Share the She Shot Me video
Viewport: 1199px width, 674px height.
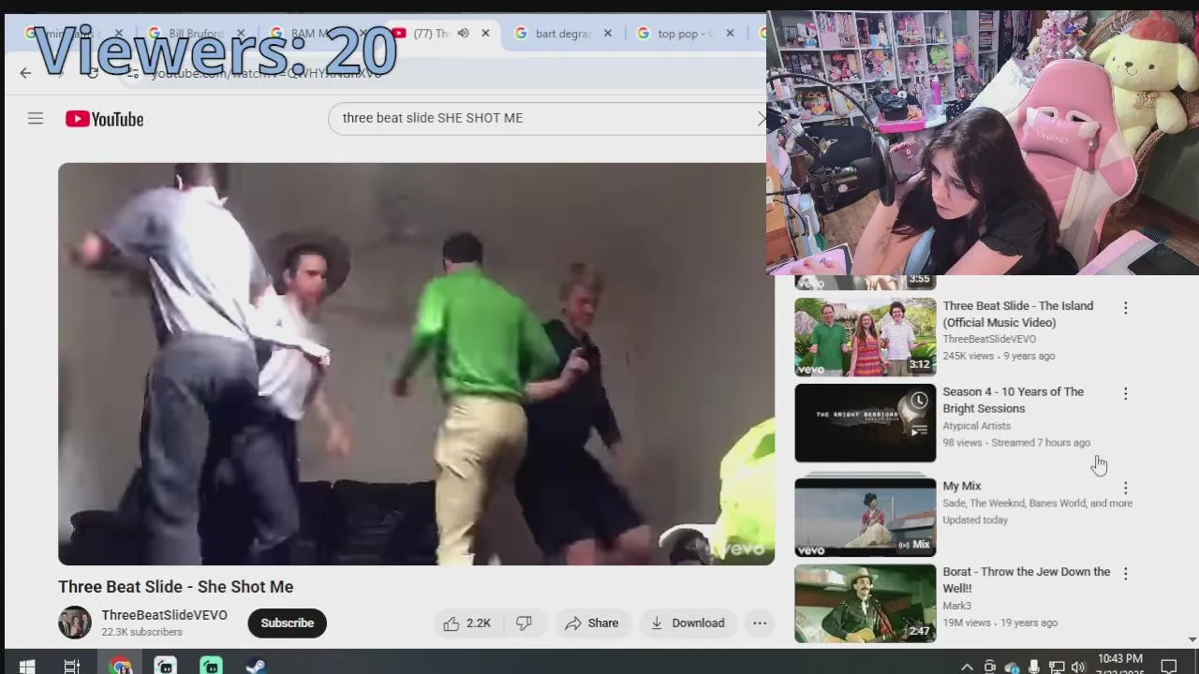[591, 623]
